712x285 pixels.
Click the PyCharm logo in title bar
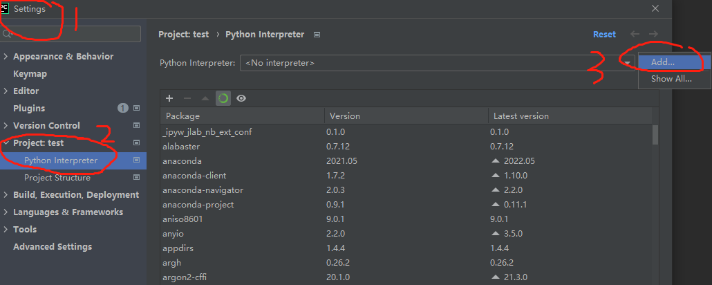[5, 8]
